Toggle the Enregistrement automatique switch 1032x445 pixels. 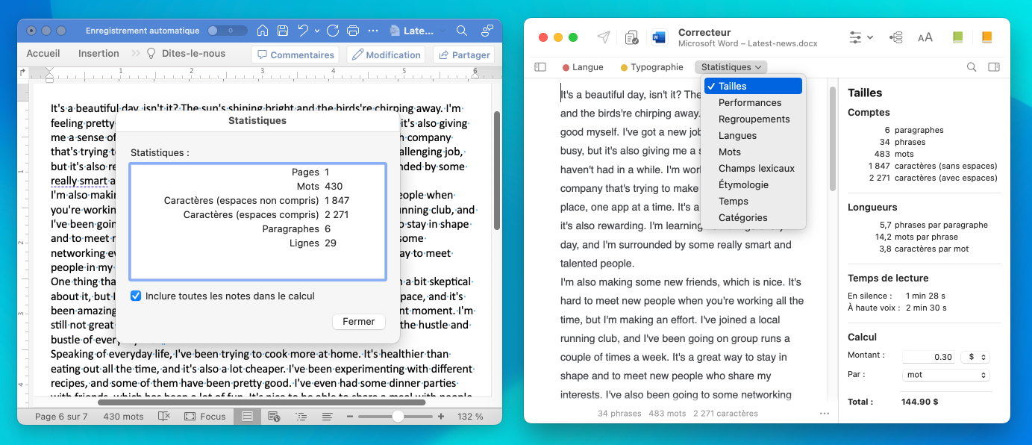[227, 31]
